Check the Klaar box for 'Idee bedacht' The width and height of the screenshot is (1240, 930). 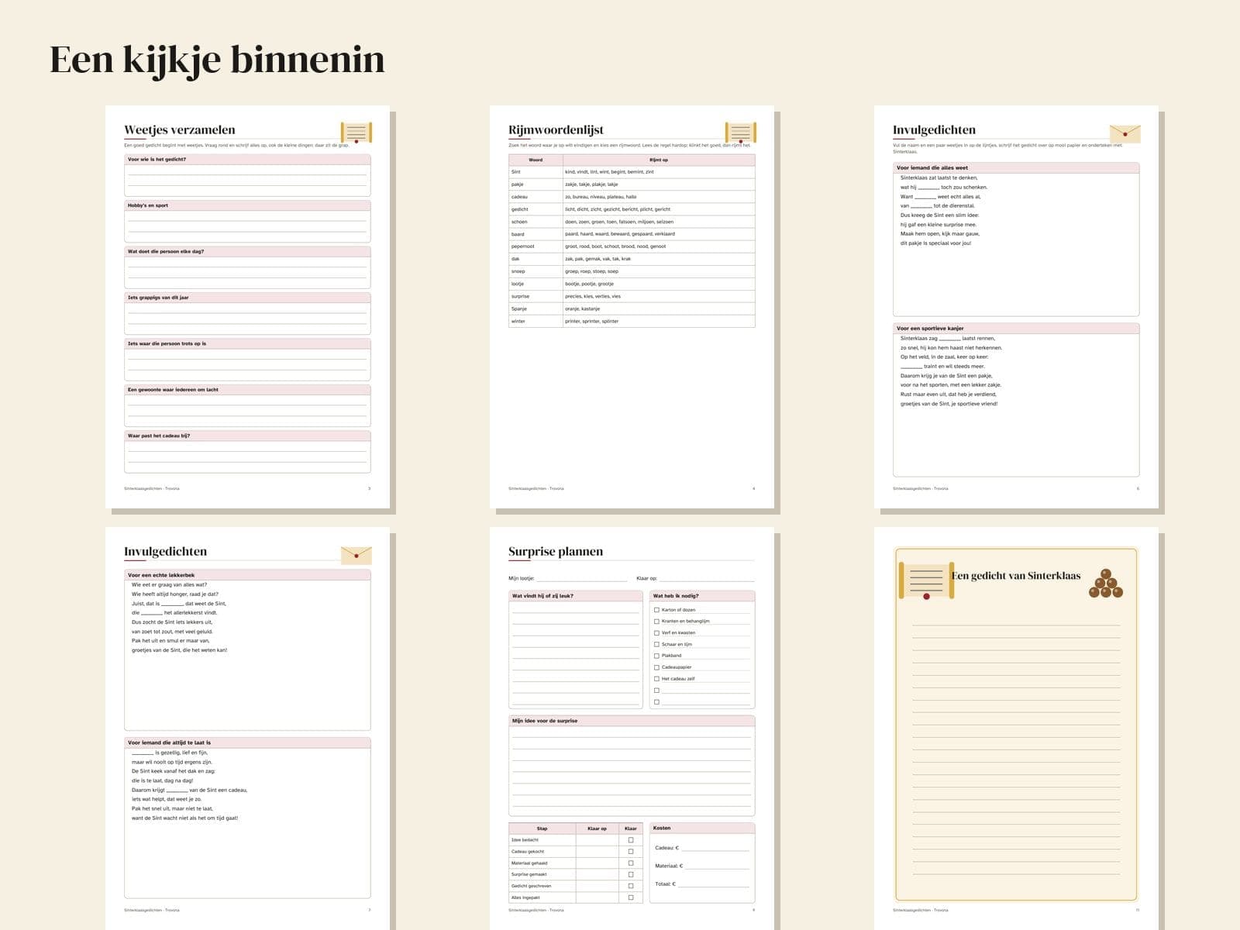631,840
